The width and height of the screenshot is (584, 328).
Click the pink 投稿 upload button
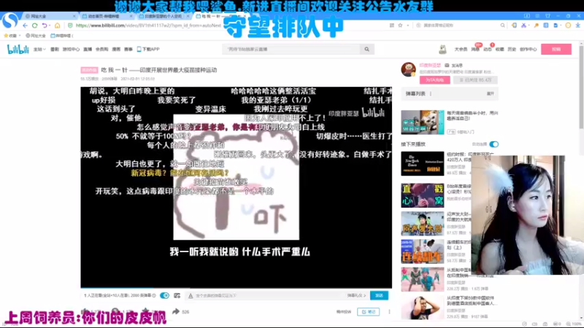pos(556,49)
